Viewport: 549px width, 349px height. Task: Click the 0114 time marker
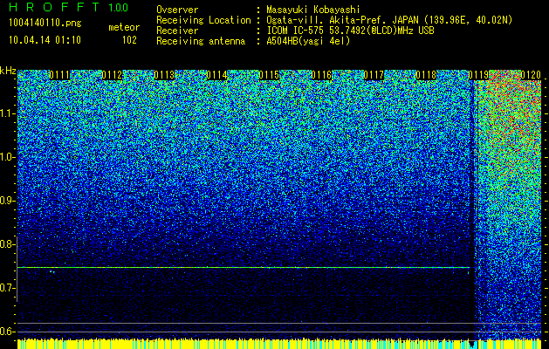216,75
